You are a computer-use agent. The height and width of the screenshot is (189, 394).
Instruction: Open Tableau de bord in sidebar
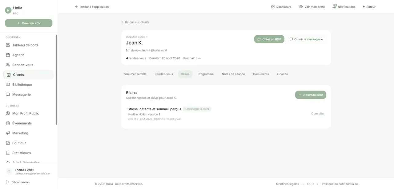coord(29,45)
